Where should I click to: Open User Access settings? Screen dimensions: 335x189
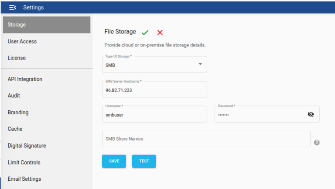[22, 42]
